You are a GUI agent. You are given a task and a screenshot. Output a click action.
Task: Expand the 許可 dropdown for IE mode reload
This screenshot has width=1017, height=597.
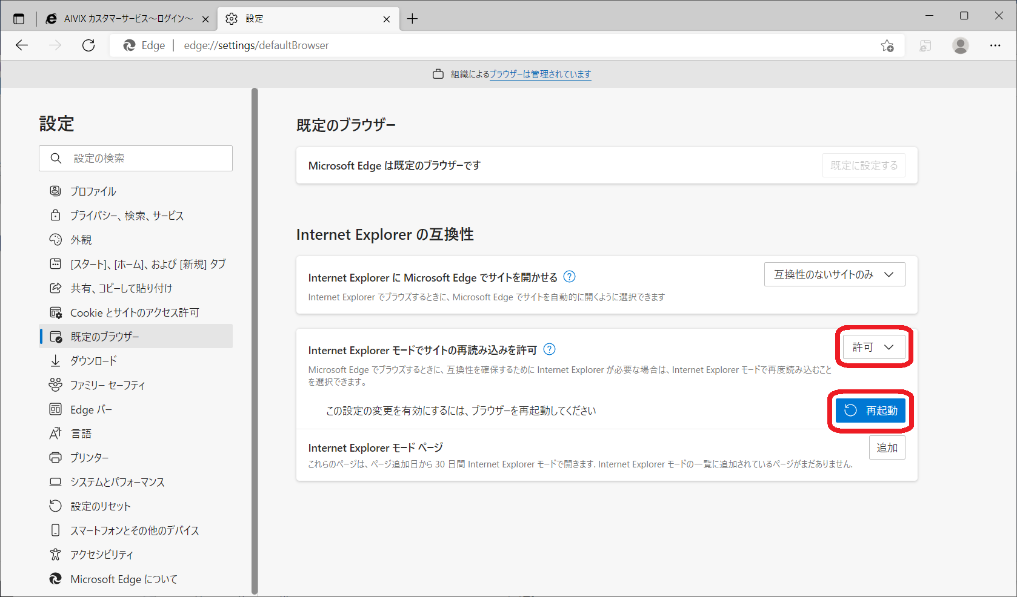pyautogui.click(x=874, y=347)
